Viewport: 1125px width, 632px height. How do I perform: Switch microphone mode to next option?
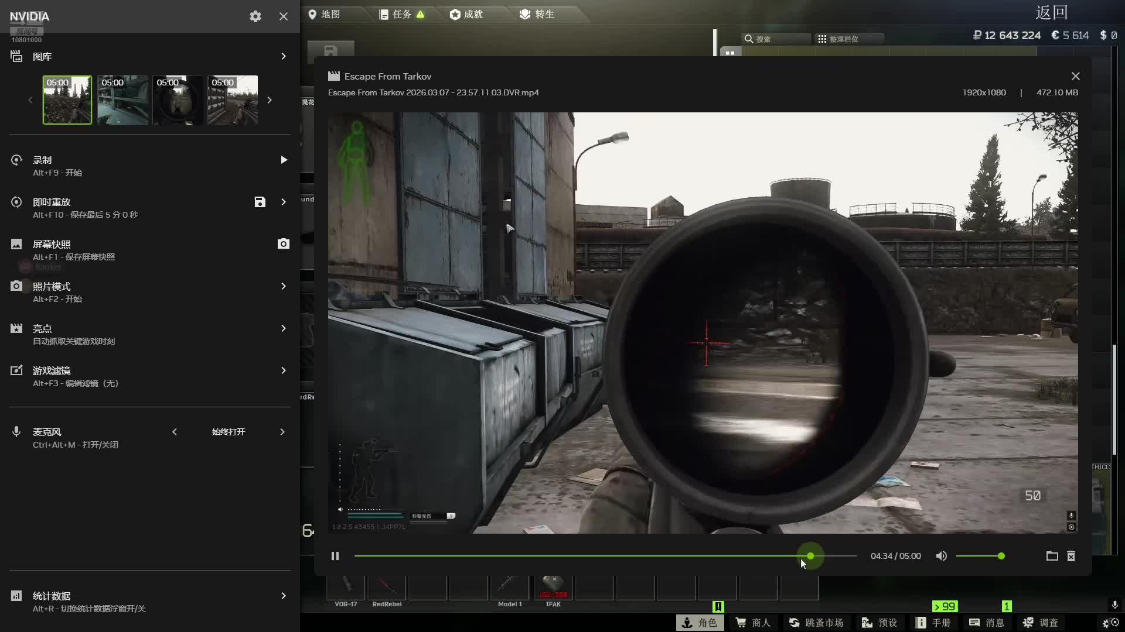coord(282,432)
